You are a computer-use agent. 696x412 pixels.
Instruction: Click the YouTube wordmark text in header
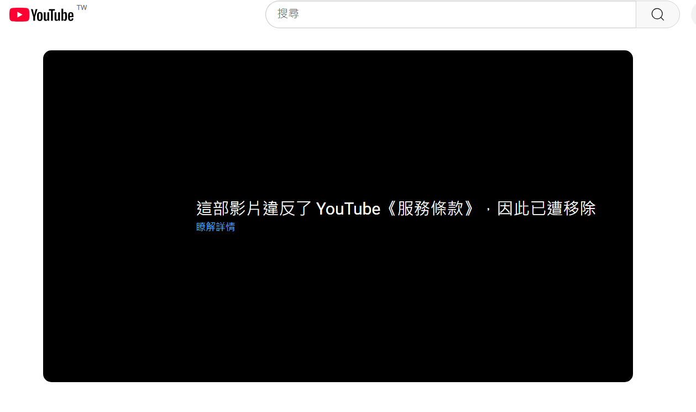[x=52, y=15]
